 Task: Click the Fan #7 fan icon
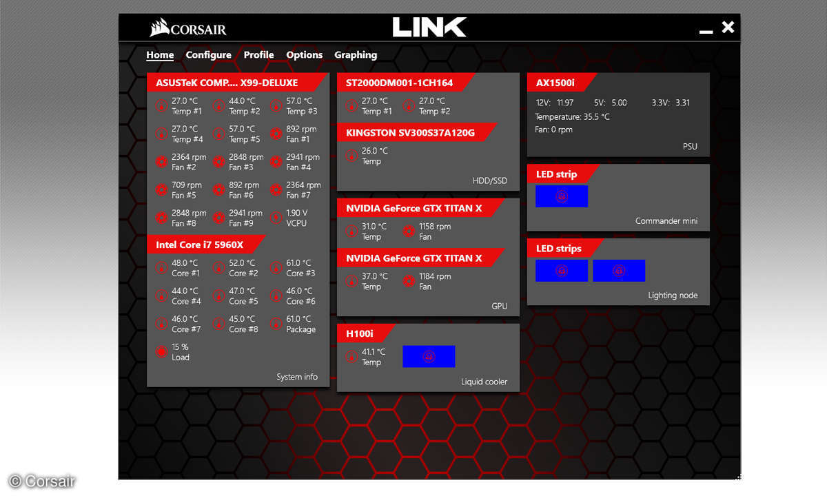click(276, 190)
